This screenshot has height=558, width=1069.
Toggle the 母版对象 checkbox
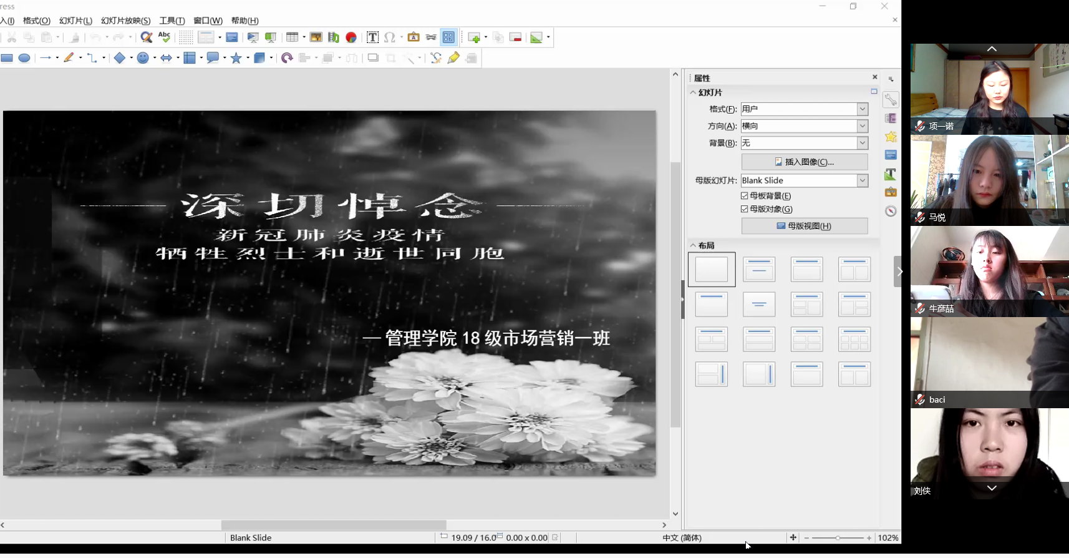tap(744, 209)
